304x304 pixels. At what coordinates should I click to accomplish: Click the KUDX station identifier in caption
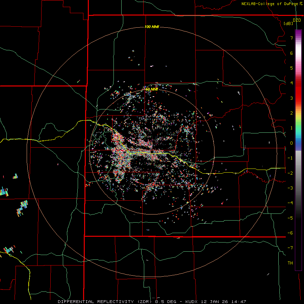[192, 302]
